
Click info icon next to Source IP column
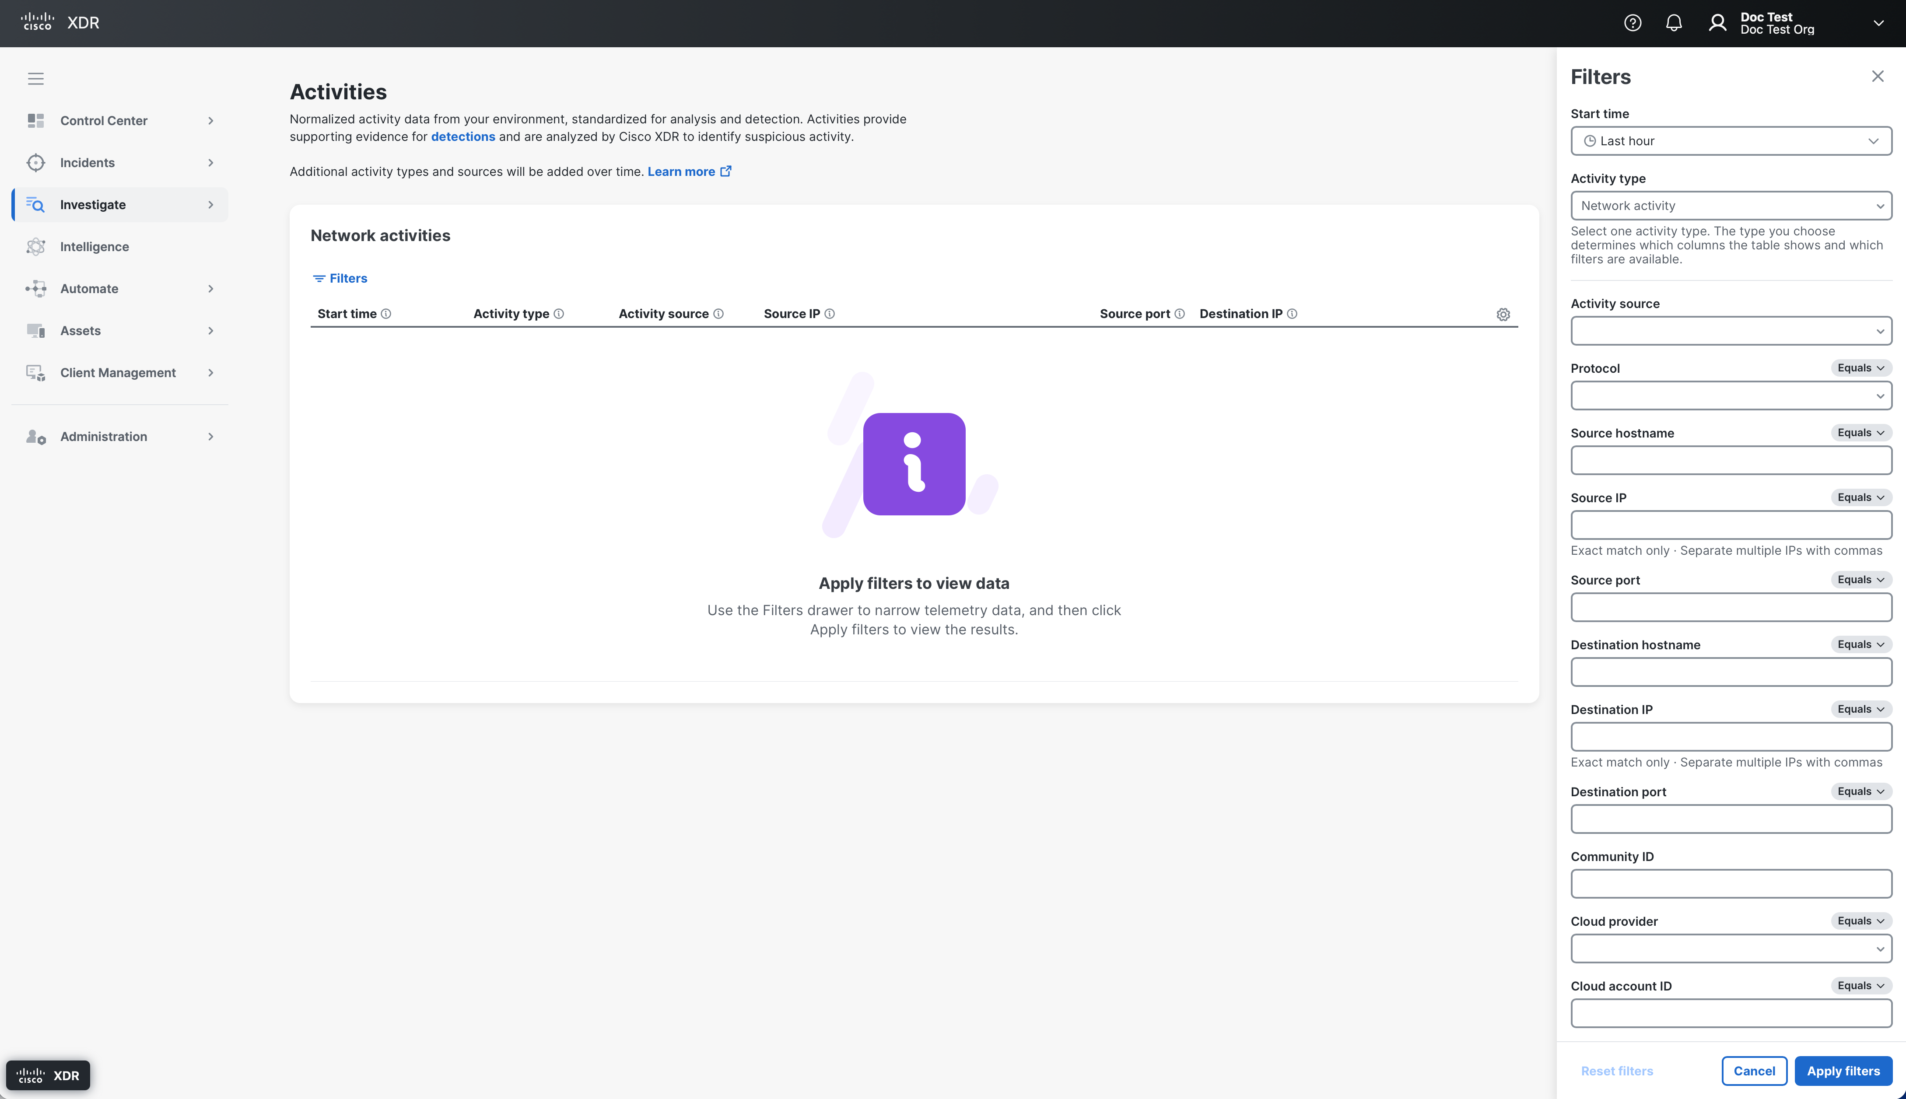(830, 314)
